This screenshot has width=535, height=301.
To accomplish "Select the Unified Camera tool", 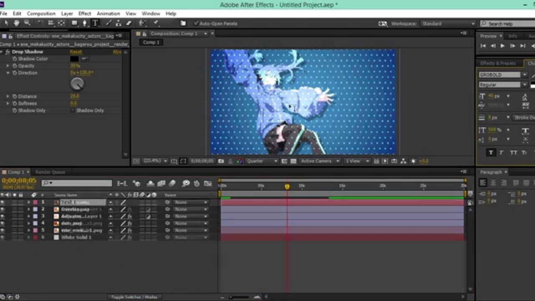I will click(x=51, y=23).
